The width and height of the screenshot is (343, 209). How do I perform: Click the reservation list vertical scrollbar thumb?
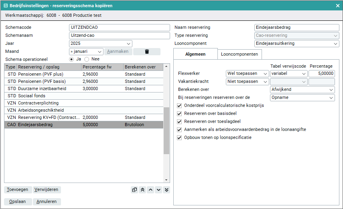point(166,131)
